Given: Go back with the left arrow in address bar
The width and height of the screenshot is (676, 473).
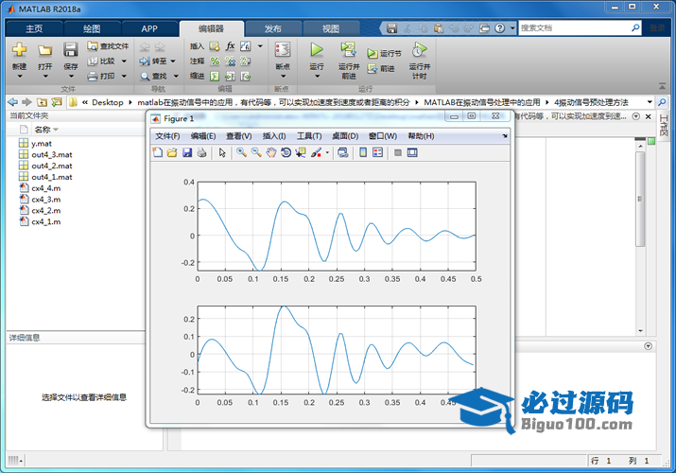Looking at the screenshot, I should coord(13,102).
